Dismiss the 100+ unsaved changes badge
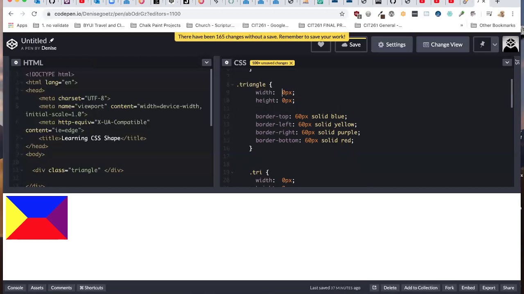Image resolution: width=524 pixels, height=294 pixels. [x=291, y=63]
